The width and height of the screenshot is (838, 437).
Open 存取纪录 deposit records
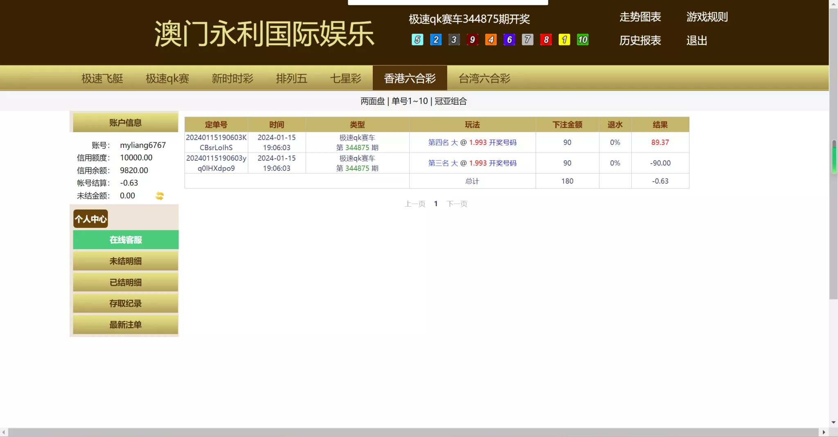point(125,303)
